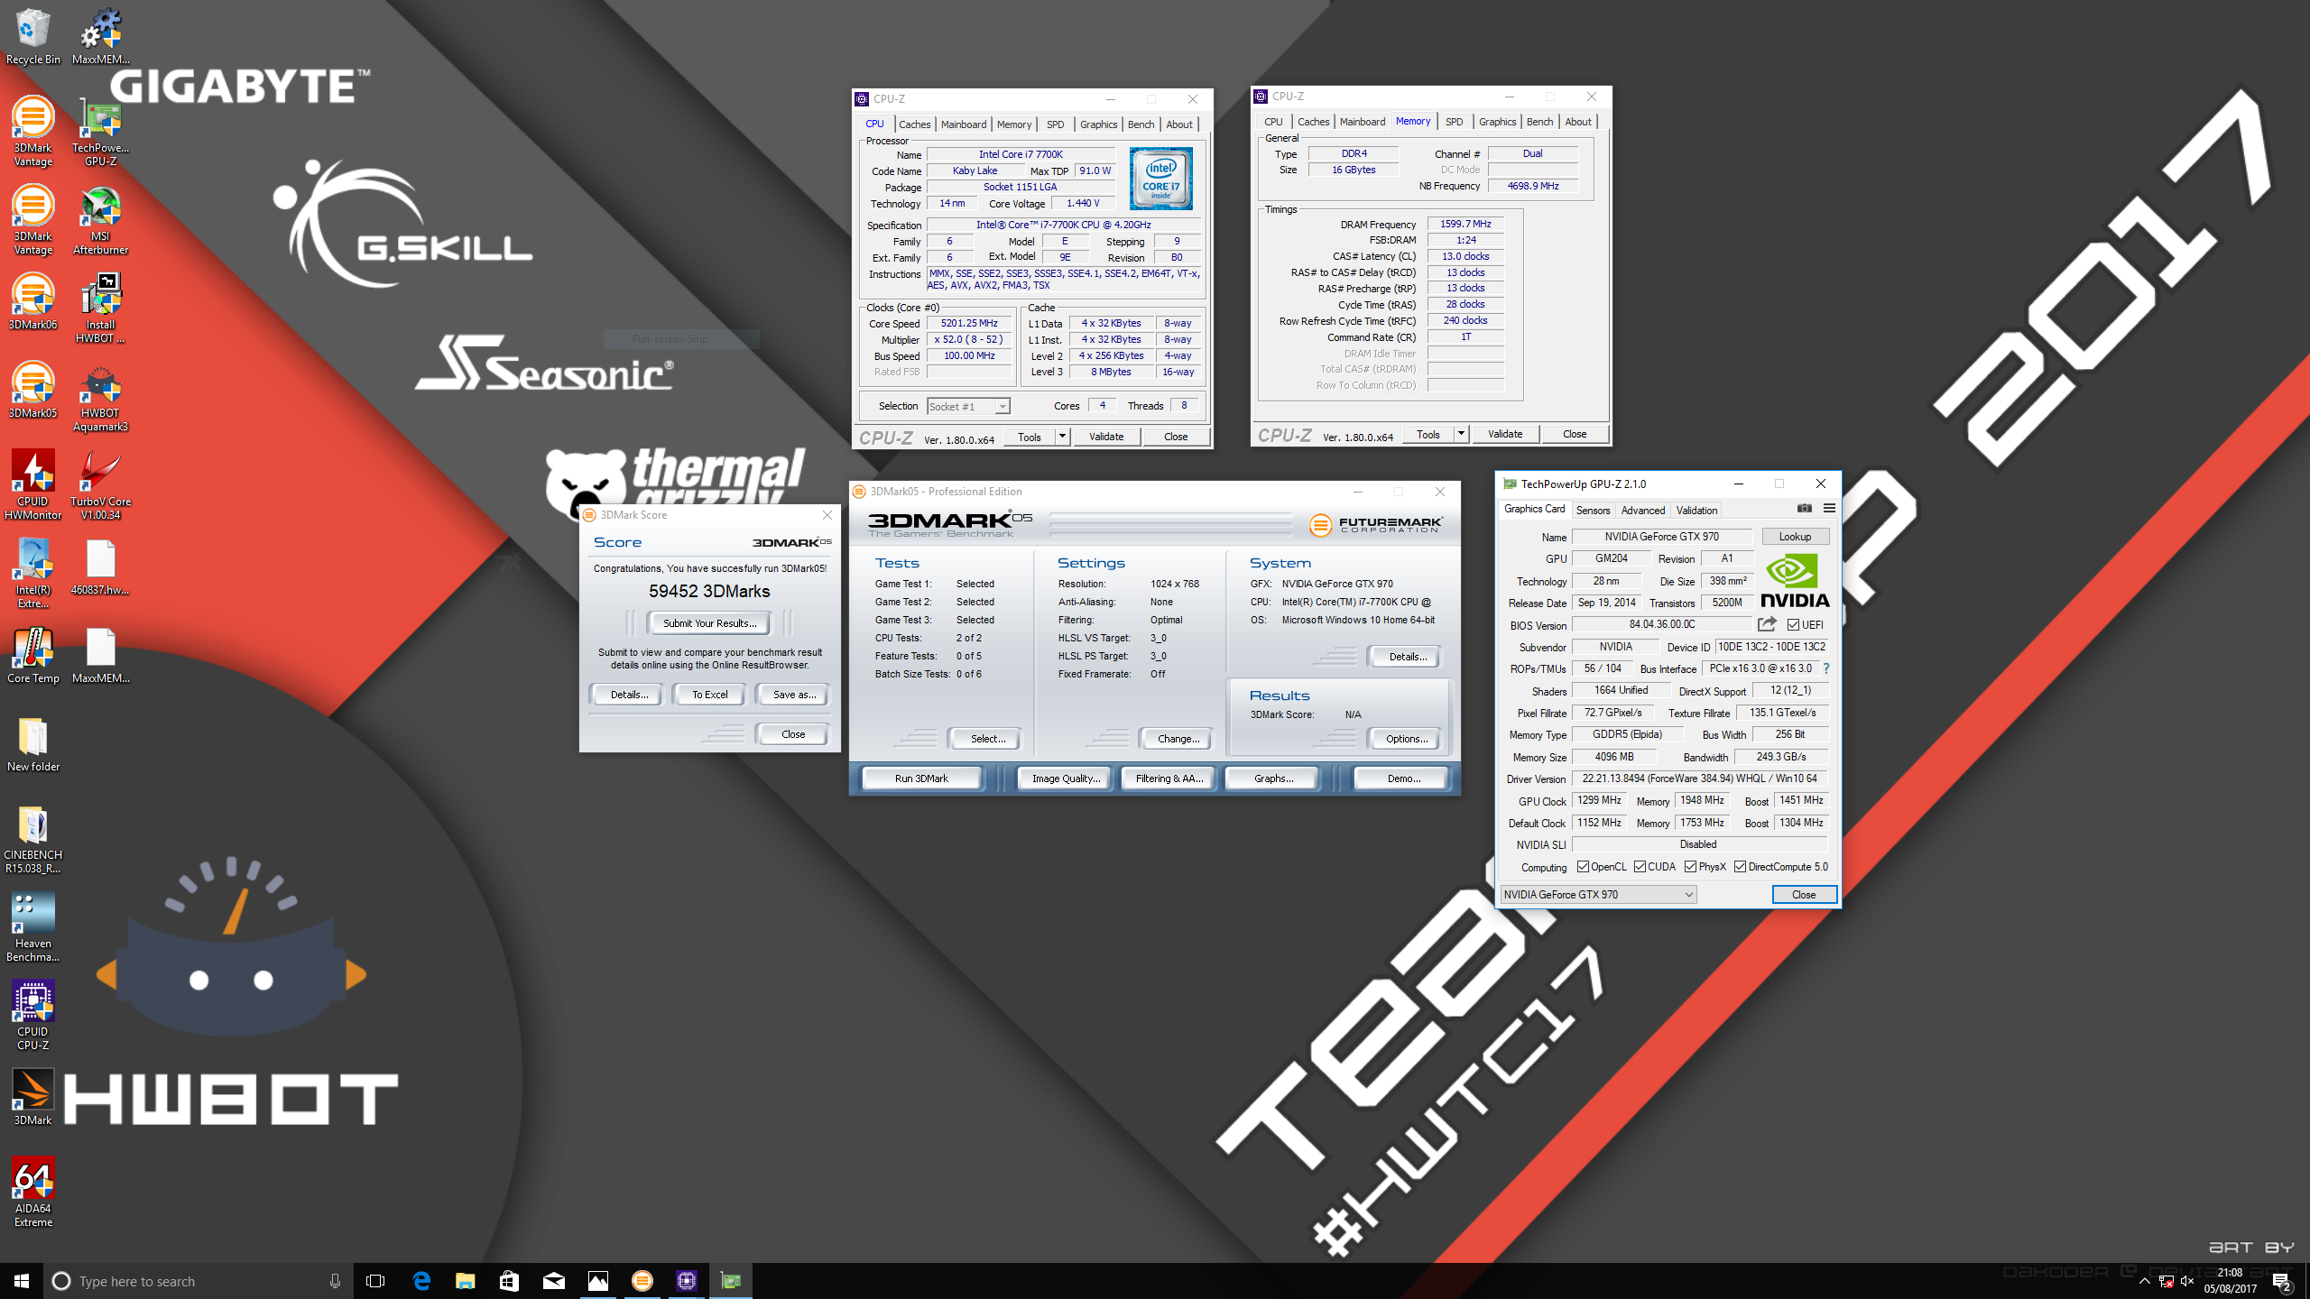Open 3DMark06 desktop shortcut
This screenshot has height=1299, width=2310.
(x=33, y=302)
